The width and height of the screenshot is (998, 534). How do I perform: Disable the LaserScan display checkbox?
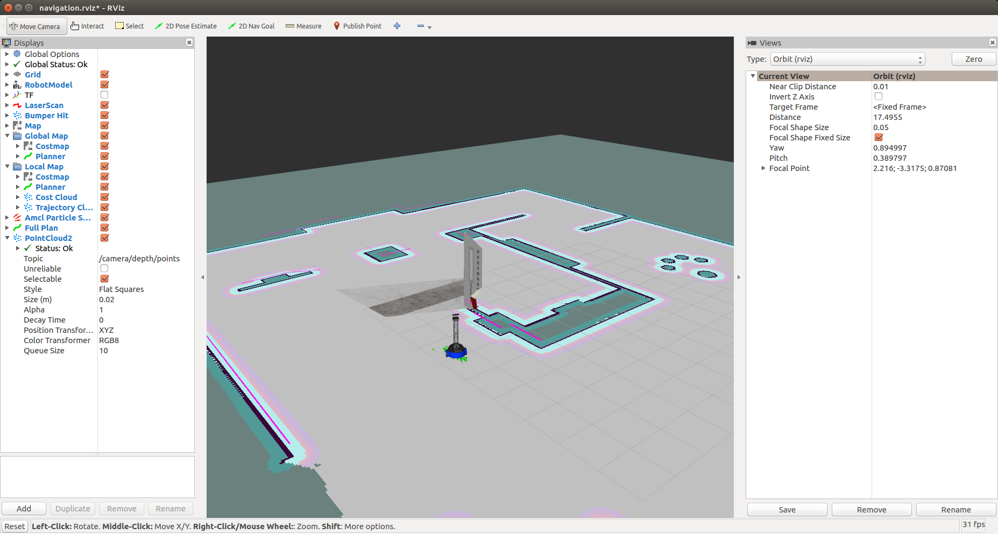coord(104,105)
